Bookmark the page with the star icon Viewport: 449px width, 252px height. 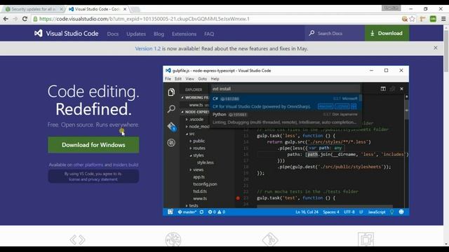click(412, 19)
